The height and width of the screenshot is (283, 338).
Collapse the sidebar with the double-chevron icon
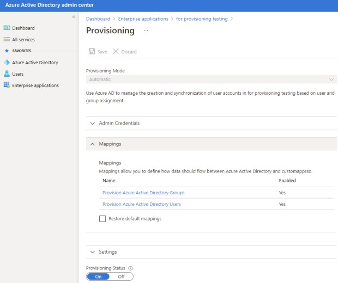[74, 17]
